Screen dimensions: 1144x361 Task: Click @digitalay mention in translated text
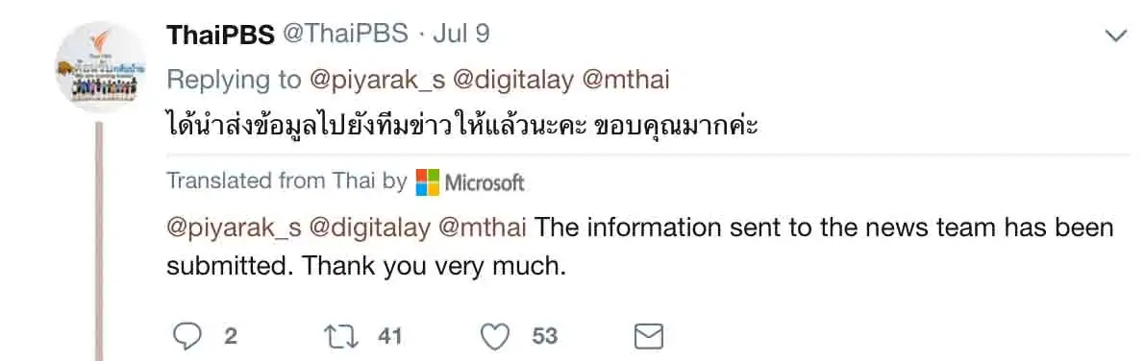tap(371, 228)
